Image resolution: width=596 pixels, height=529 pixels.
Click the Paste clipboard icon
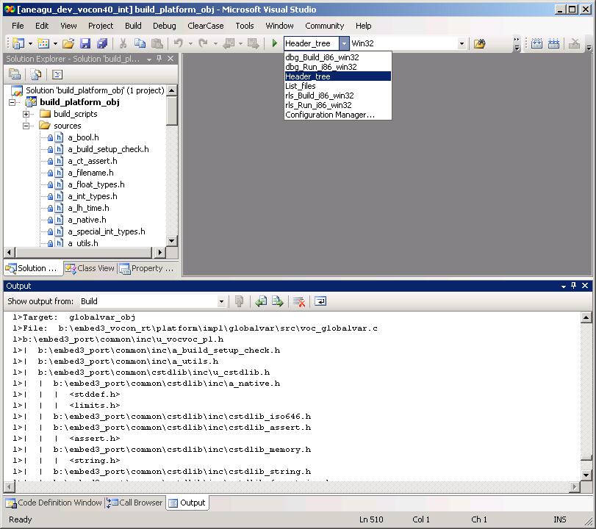[157, 43]
